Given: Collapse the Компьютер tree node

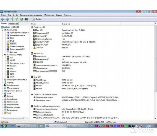Looking at the screenshot, I should pyautogui.click(x=2, y=30).
